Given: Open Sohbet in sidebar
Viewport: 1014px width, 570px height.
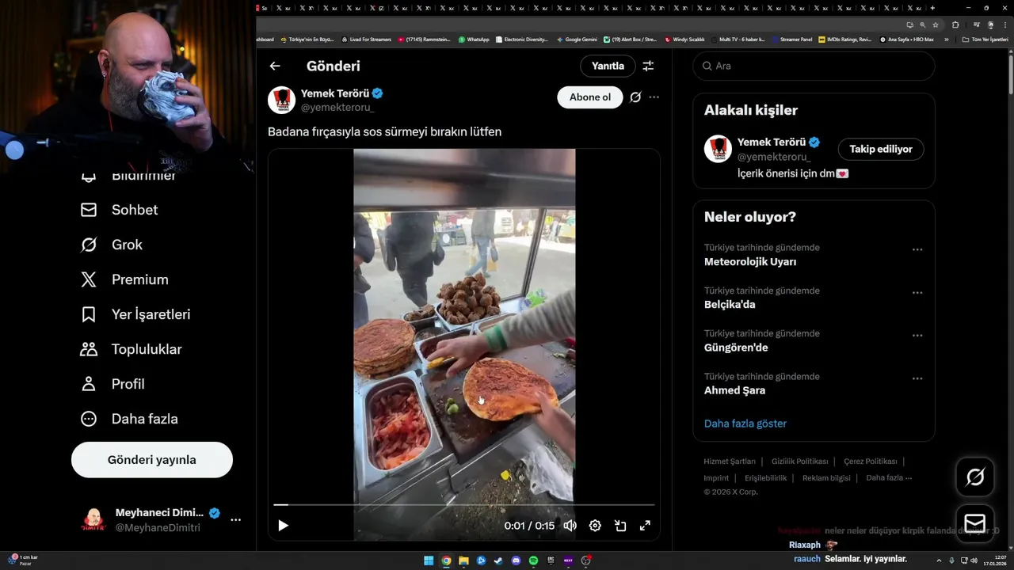Looking at the screenshot, I should pyautogui.click(x=119, y=210).
